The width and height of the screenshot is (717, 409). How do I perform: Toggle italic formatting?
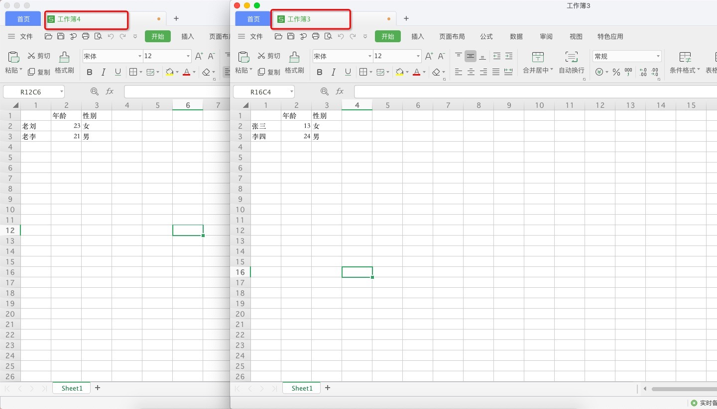[x=333, y=72]
